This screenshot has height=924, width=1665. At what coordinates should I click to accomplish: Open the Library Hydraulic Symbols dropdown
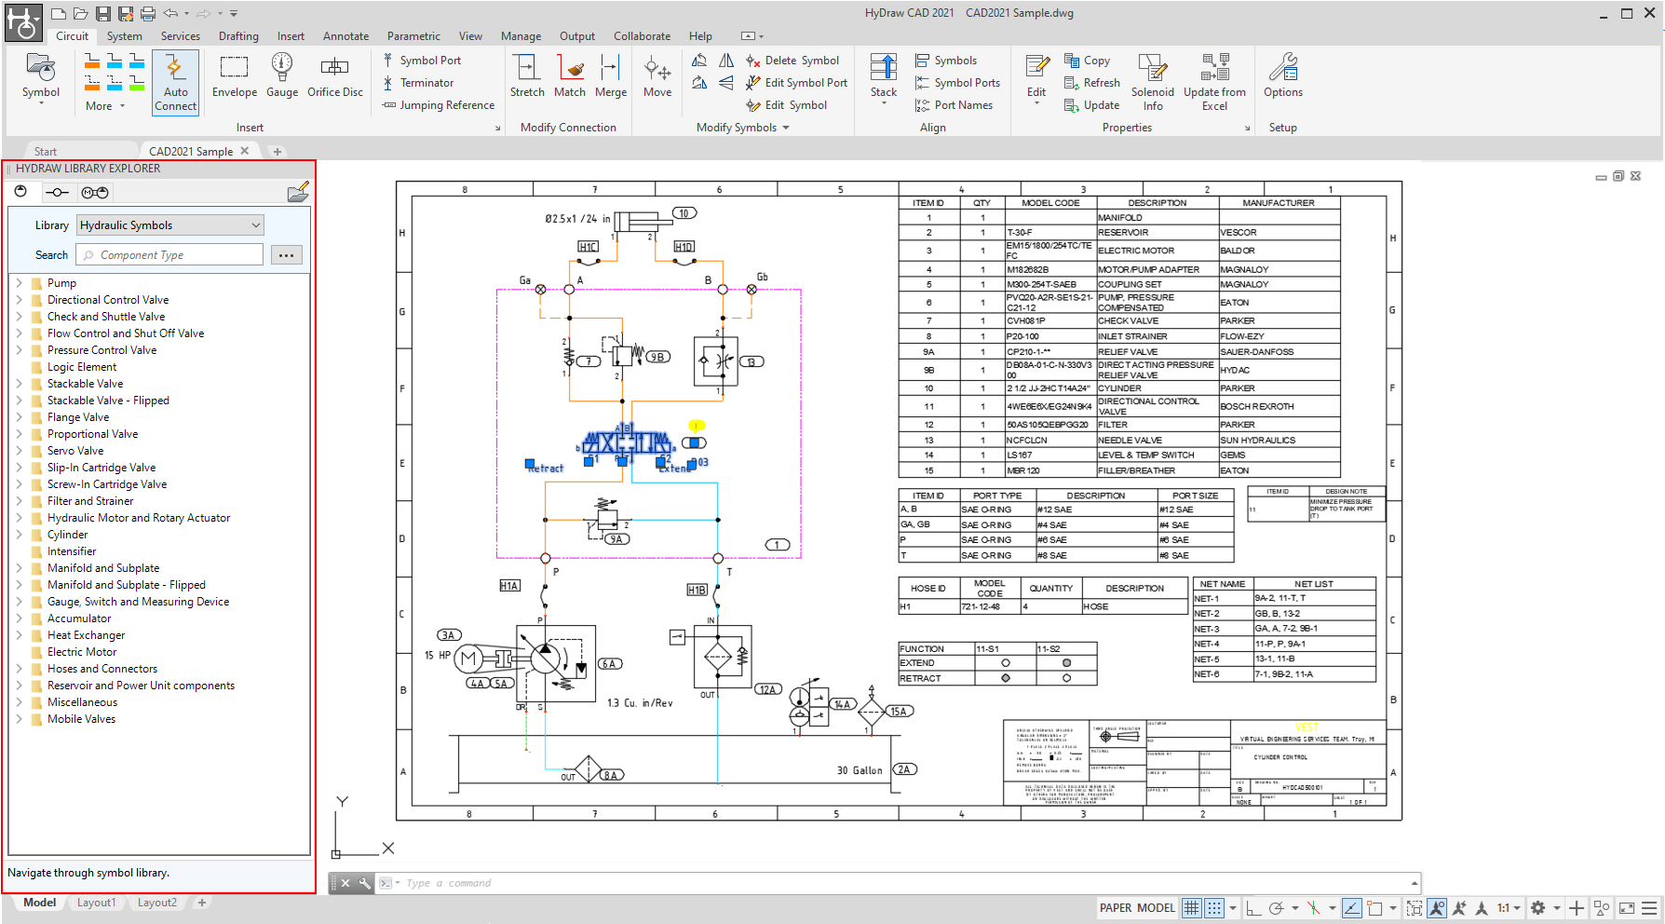pyautogui.click(x=170, y=225)
